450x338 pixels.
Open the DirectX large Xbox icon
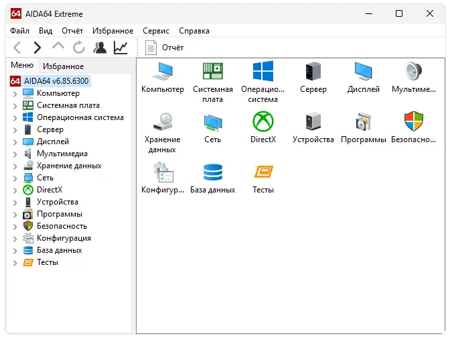tap(263, 121)
